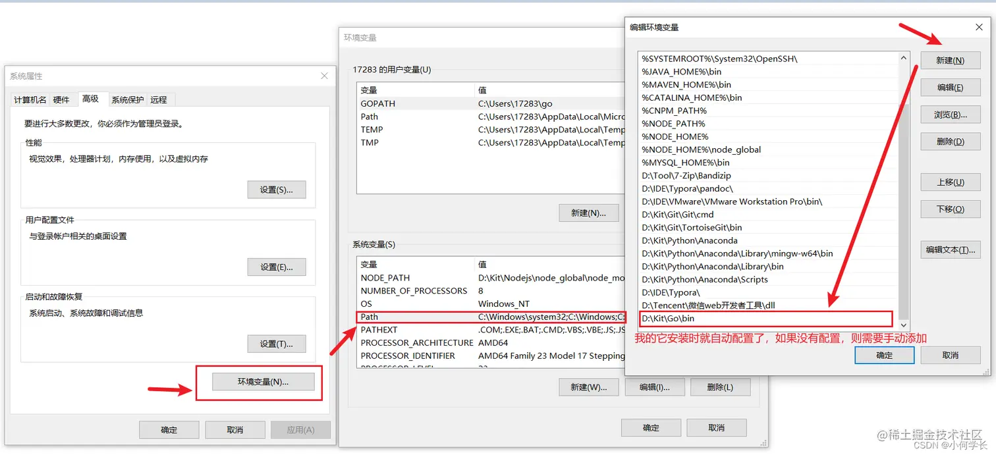Select D:\Kit\Git\Git\cmd entry

pyautogui.click(x=768, y=215)
